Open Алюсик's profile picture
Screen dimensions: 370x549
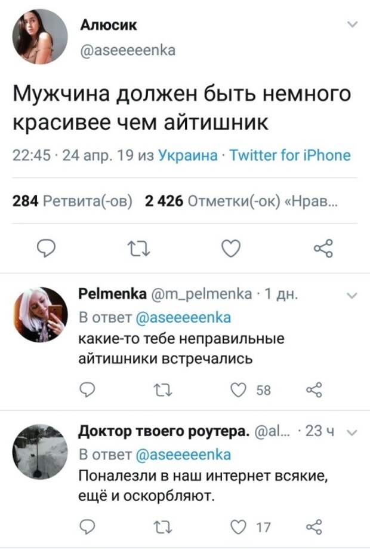coord(39,36)
